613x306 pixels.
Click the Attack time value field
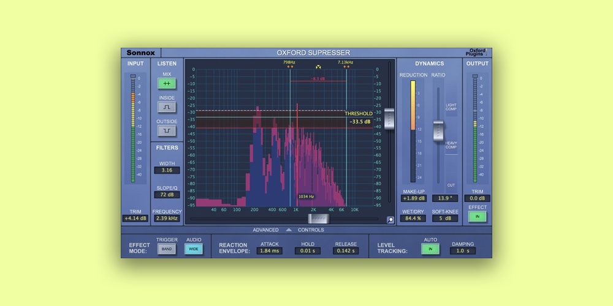(x=269, y=251)
